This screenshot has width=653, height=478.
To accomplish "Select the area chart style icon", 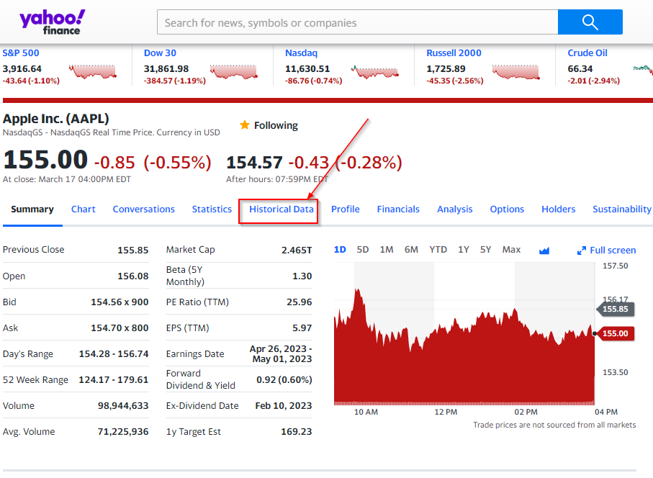I will tap(544, 249).
